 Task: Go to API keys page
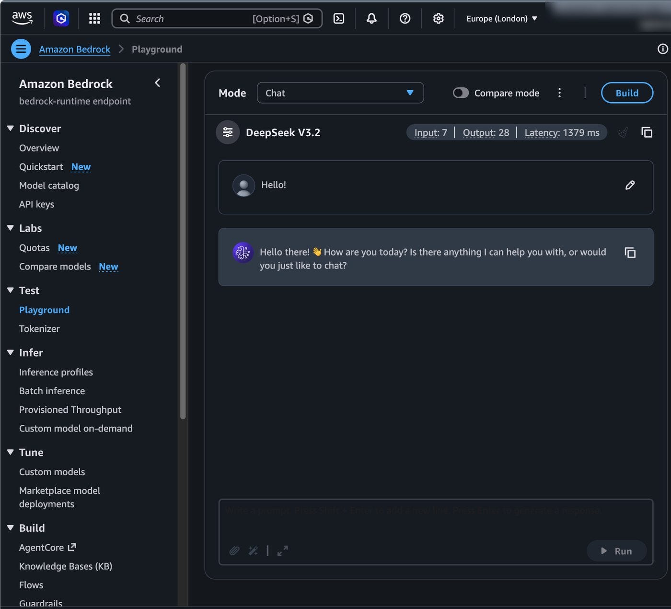[x=36, y=204]
